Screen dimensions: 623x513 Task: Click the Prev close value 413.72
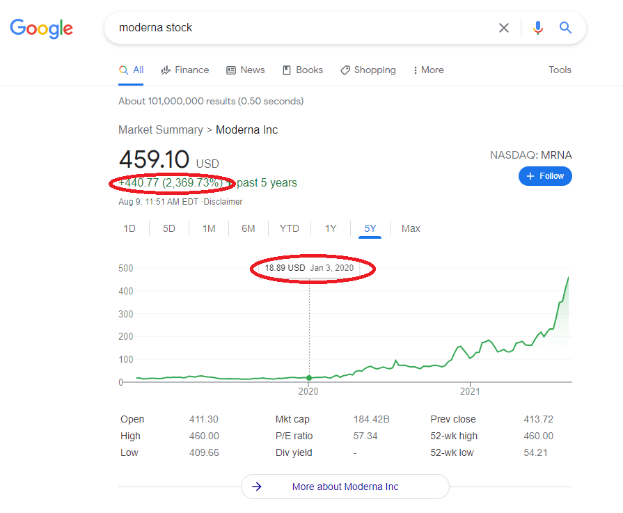tap(538, 419)
